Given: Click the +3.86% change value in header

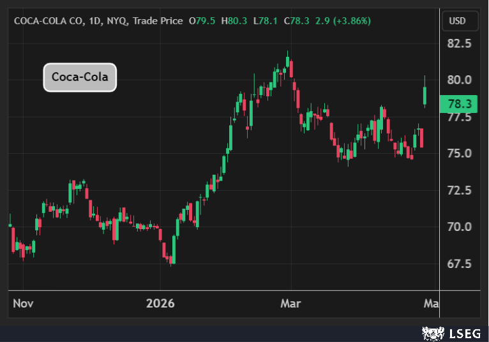Looking at the screenshot, I should pos(350,21).
